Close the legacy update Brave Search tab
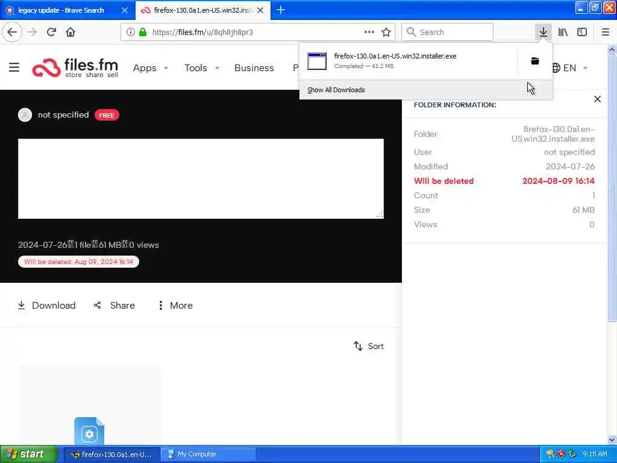The width and height of the screenshot is (617, 463). click(x=125, y=10)
